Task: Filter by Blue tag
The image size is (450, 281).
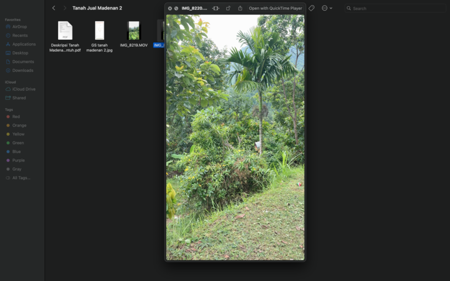Action: click(16, 151)
